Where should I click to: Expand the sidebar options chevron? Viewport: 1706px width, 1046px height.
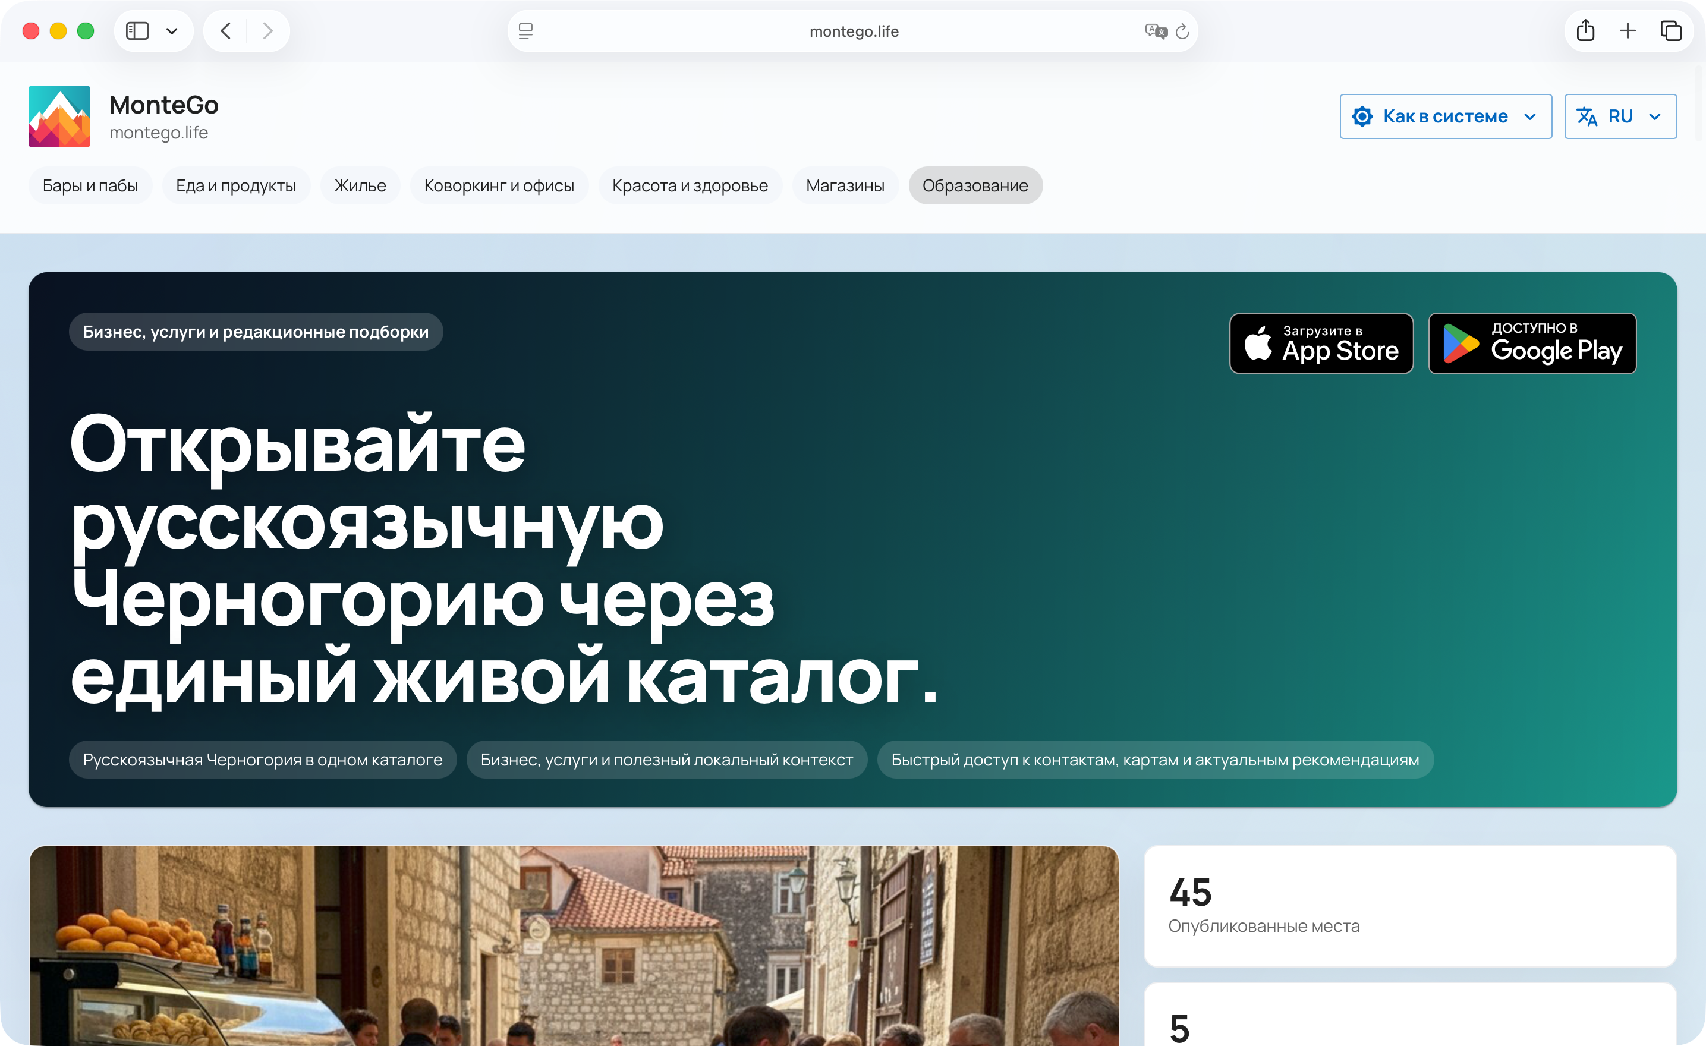[172, 31]
